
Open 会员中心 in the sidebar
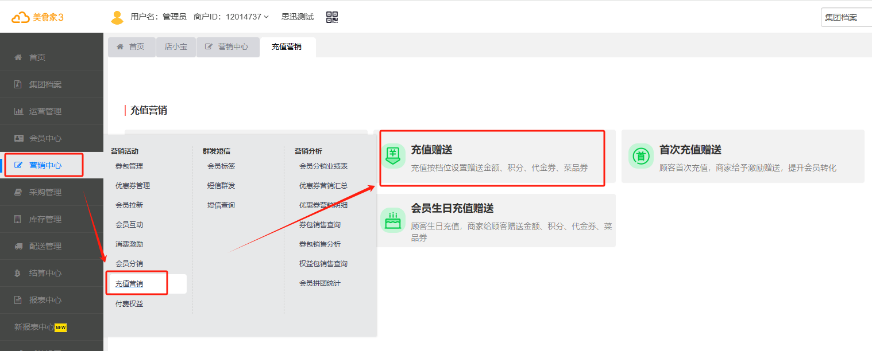pyautogui.click(x=52, y=138)
